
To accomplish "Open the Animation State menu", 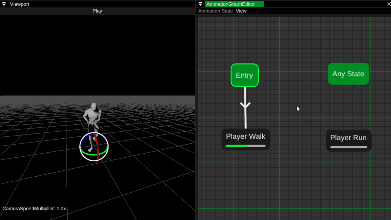I will click(215, 11).
